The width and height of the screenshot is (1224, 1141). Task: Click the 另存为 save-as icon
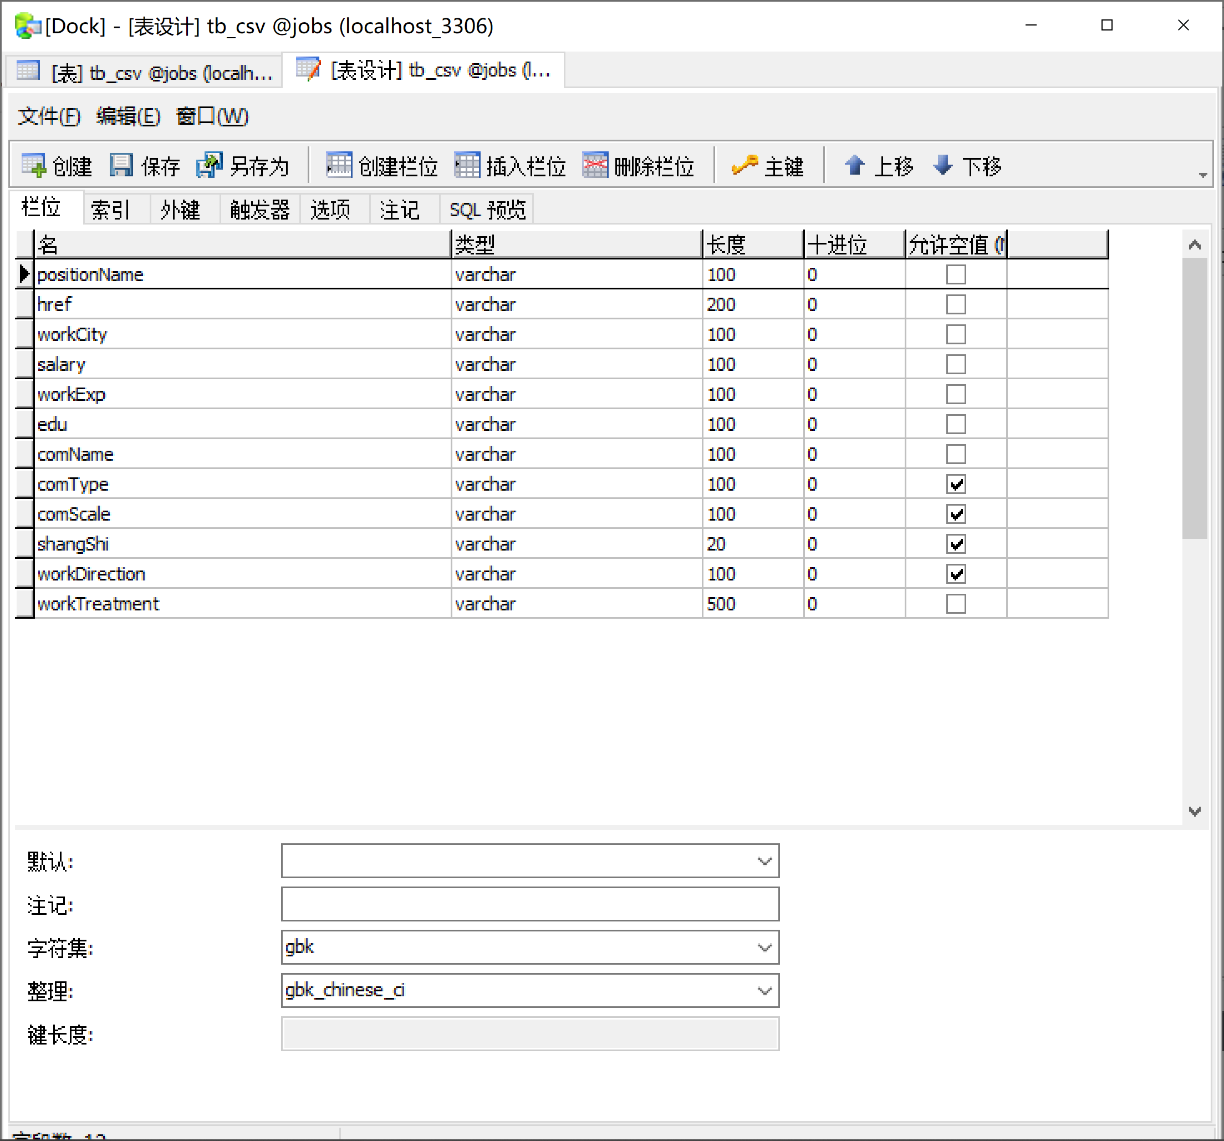point(210,166)
